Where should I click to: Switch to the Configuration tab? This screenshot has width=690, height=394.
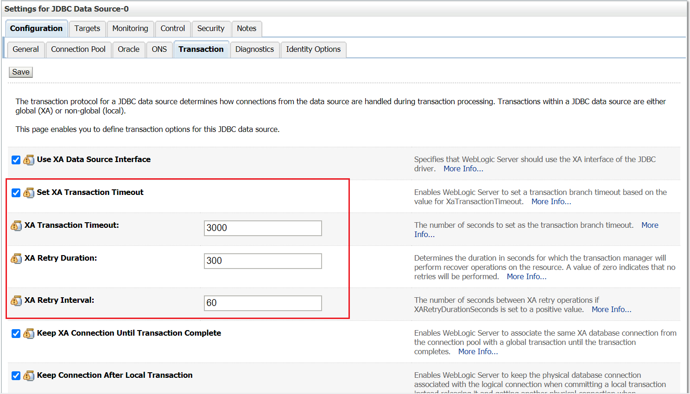(37, 29)
